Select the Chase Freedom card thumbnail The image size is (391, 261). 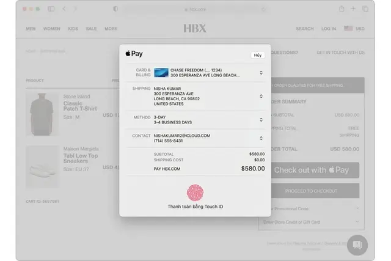(161, 73)
